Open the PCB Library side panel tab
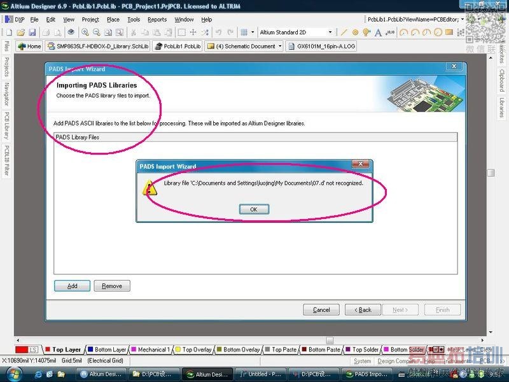Viewport: 509px width, 382px height. [x=6, y=125]
